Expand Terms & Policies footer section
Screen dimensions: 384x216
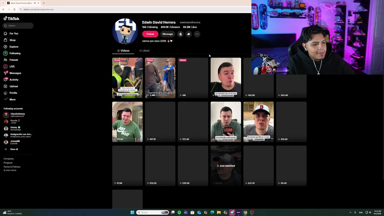pos(12,167)
